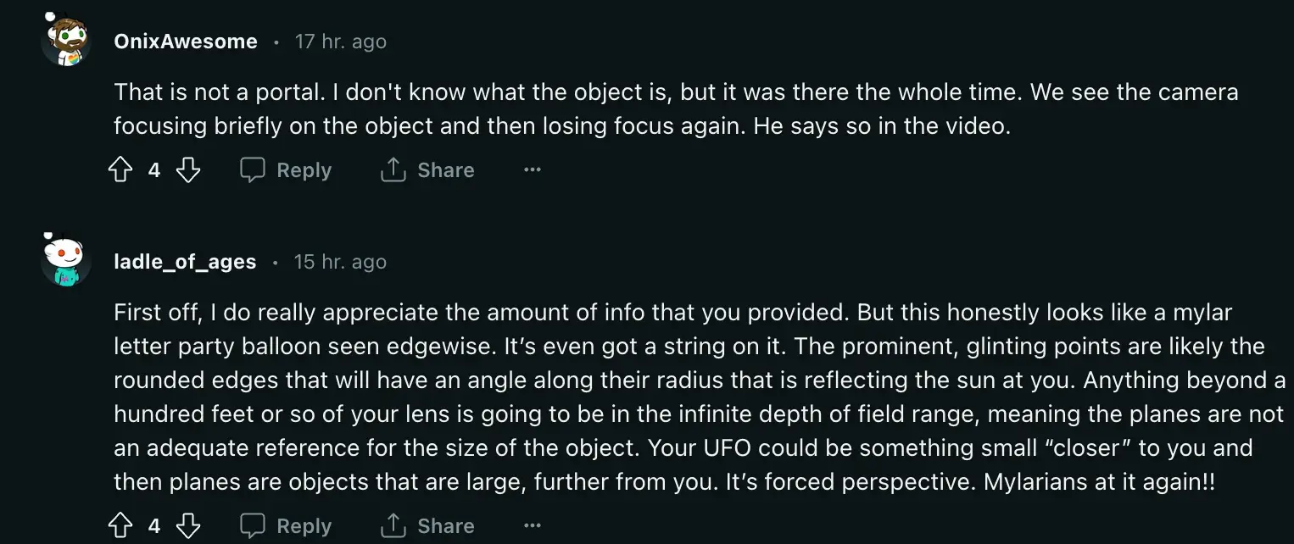Open ladle_of_ages username profile link

[185, 262]
